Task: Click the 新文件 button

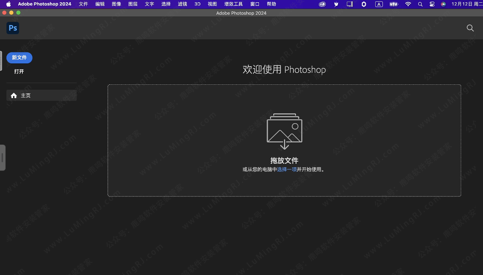Action: point(19,58)
